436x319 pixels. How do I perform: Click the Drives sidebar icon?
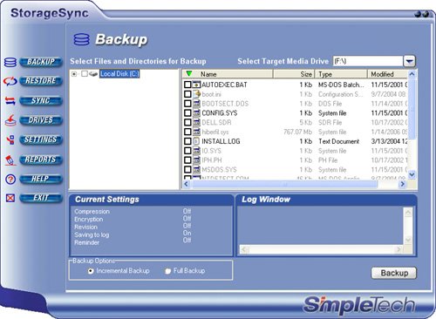click(10, 120)
